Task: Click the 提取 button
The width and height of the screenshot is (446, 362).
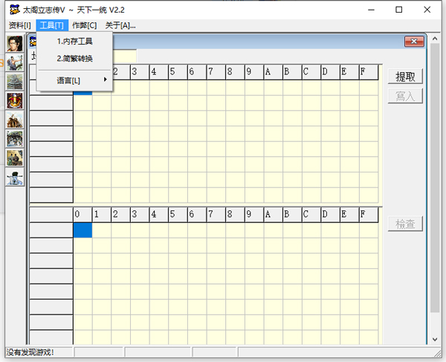Action: 405,77
